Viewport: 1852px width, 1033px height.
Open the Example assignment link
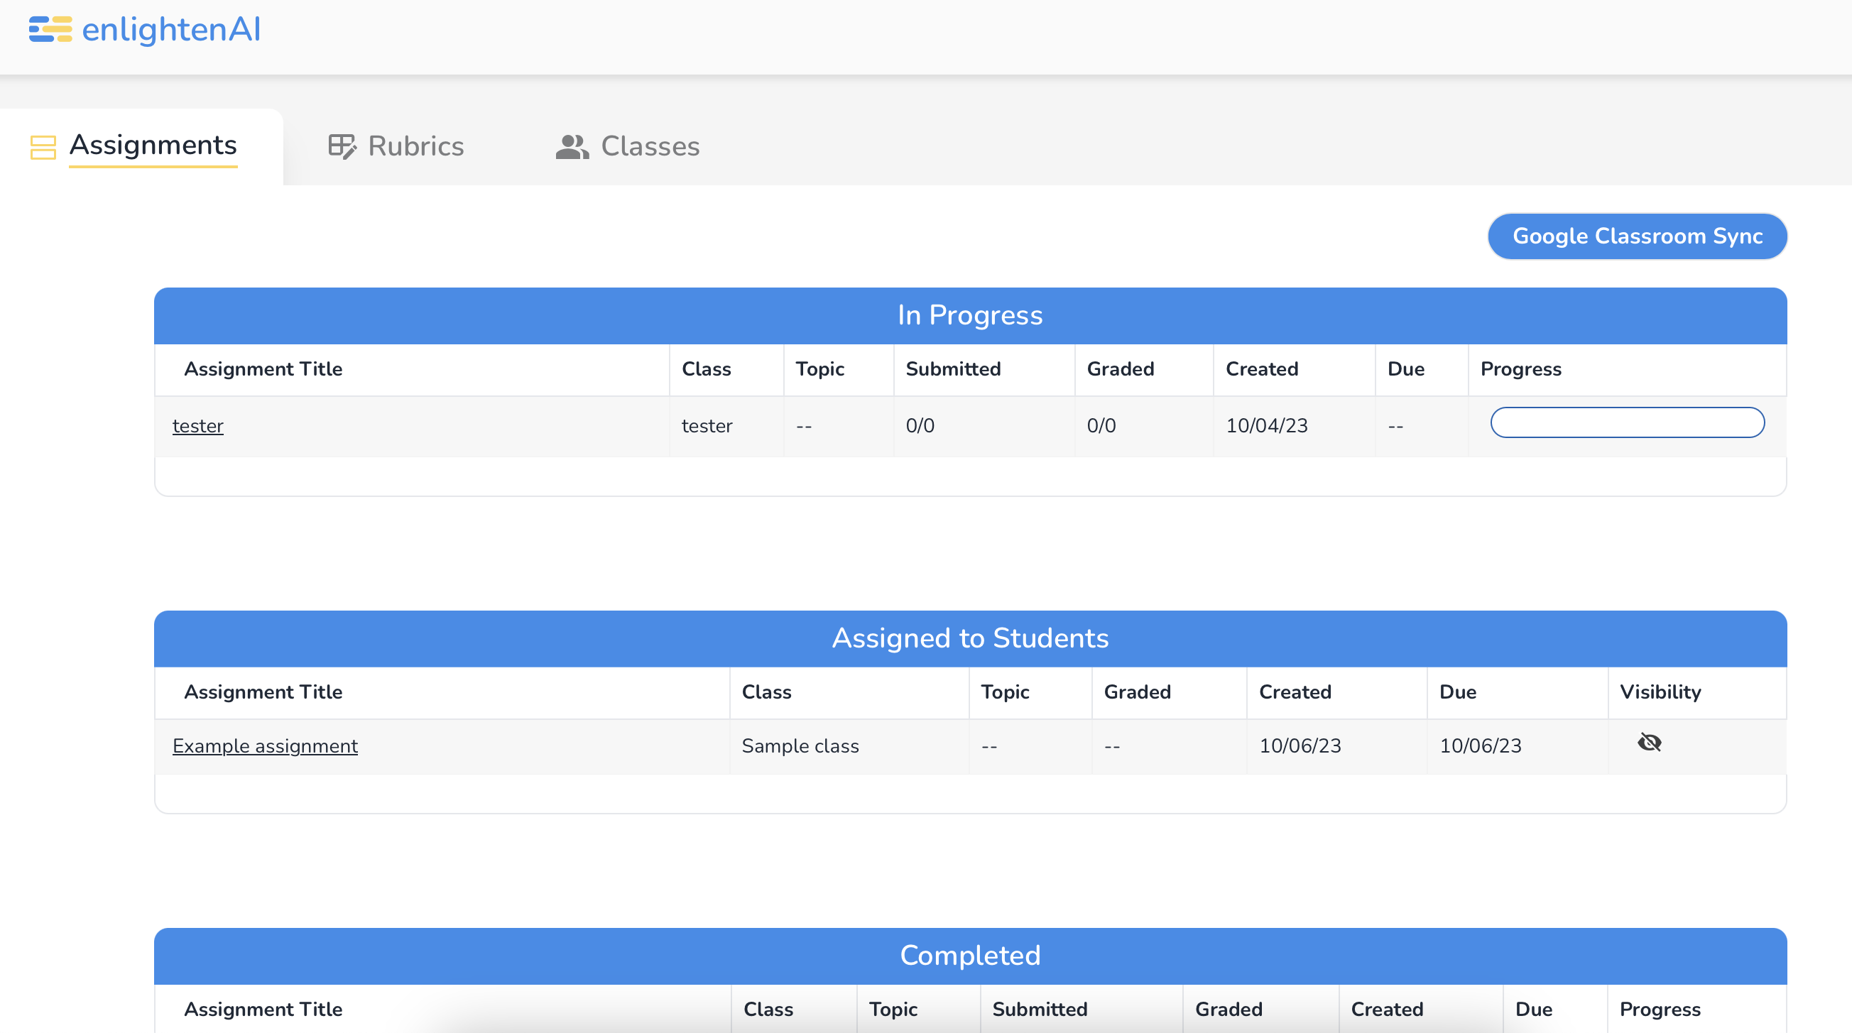pyautogui.click(x=265, y=746)
